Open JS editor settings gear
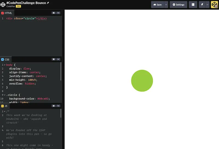 [x=54, y=106]
